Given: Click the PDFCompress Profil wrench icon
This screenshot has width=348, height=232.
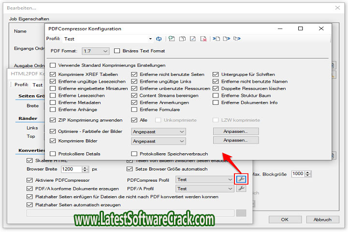Looking at the screenshot, I should pos(240,179).
